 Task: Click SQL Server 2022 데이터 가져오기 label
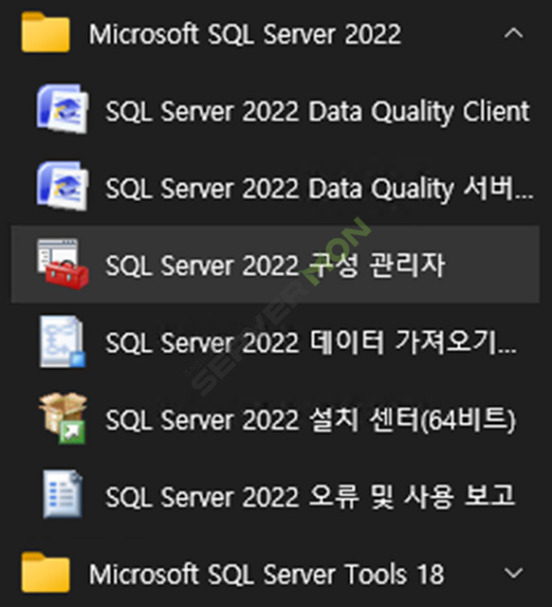[x=311, y=343]
